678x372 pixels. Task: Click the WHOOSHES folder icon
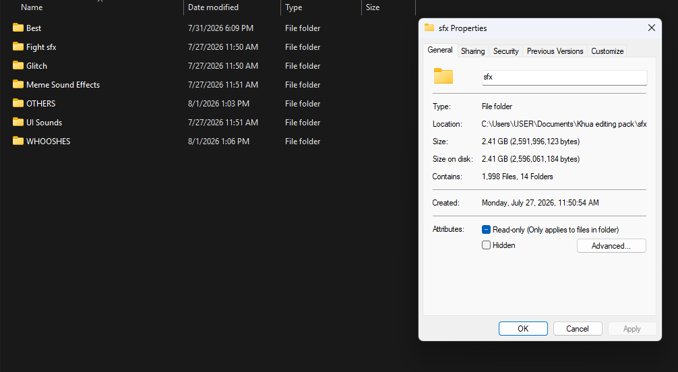point(18,141)
